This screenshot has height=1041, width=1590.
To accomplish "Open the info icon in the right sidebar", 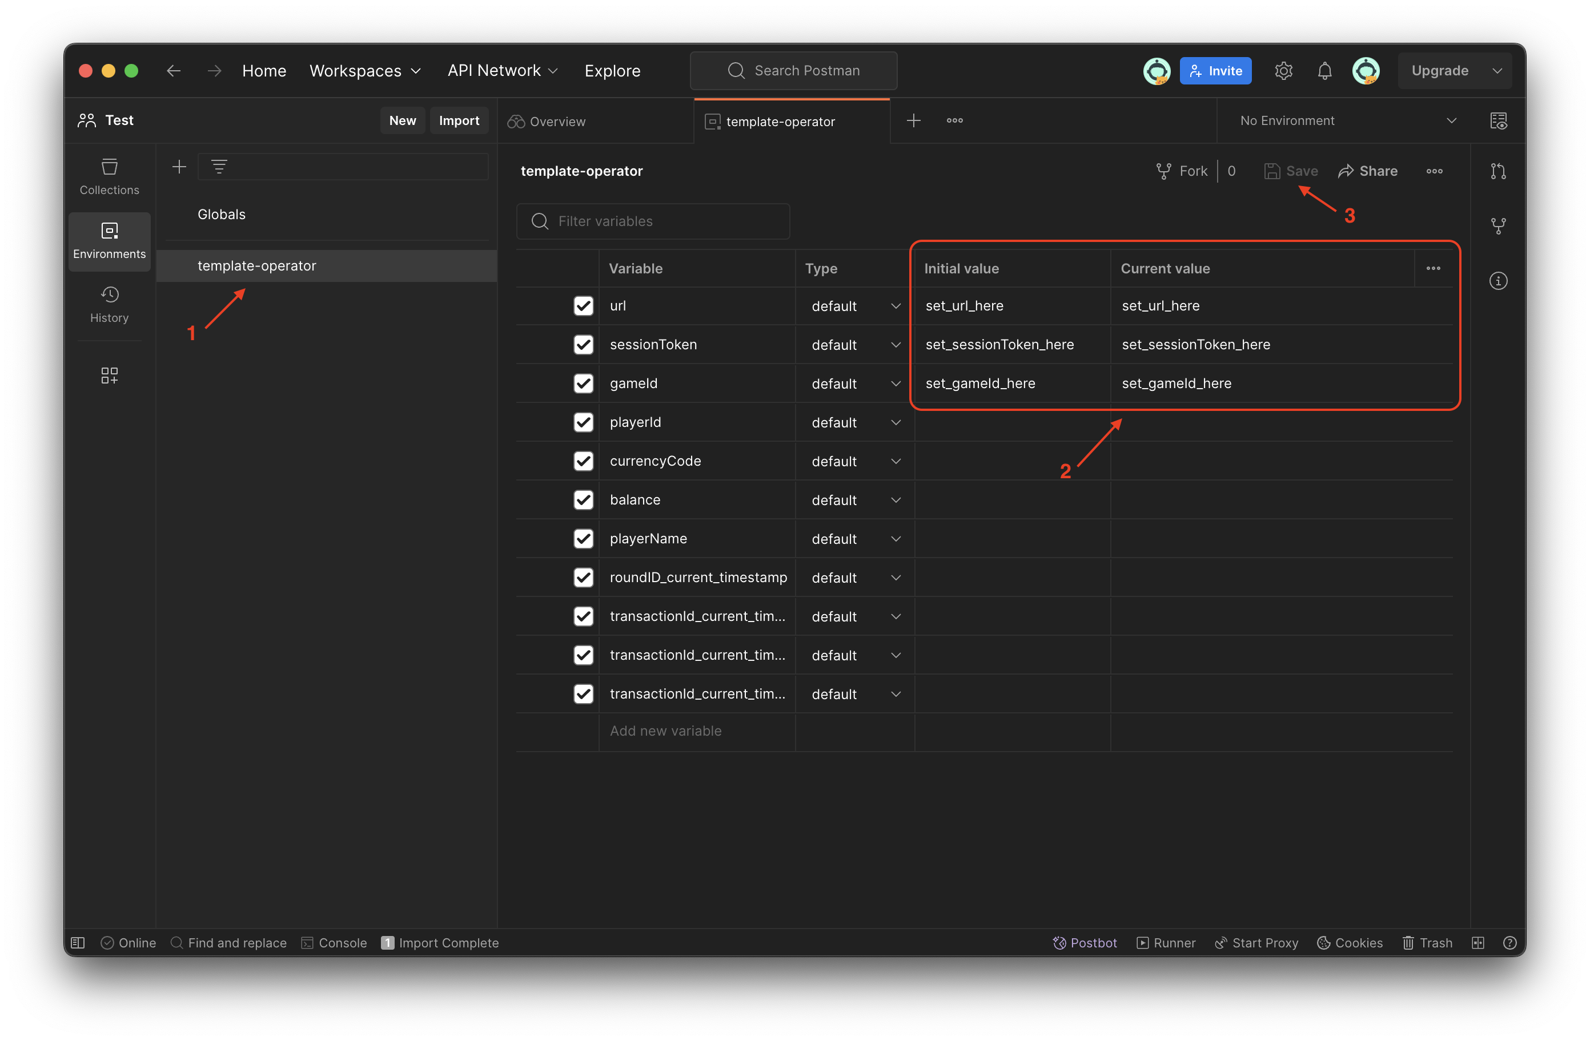I will click(1498, 281).
